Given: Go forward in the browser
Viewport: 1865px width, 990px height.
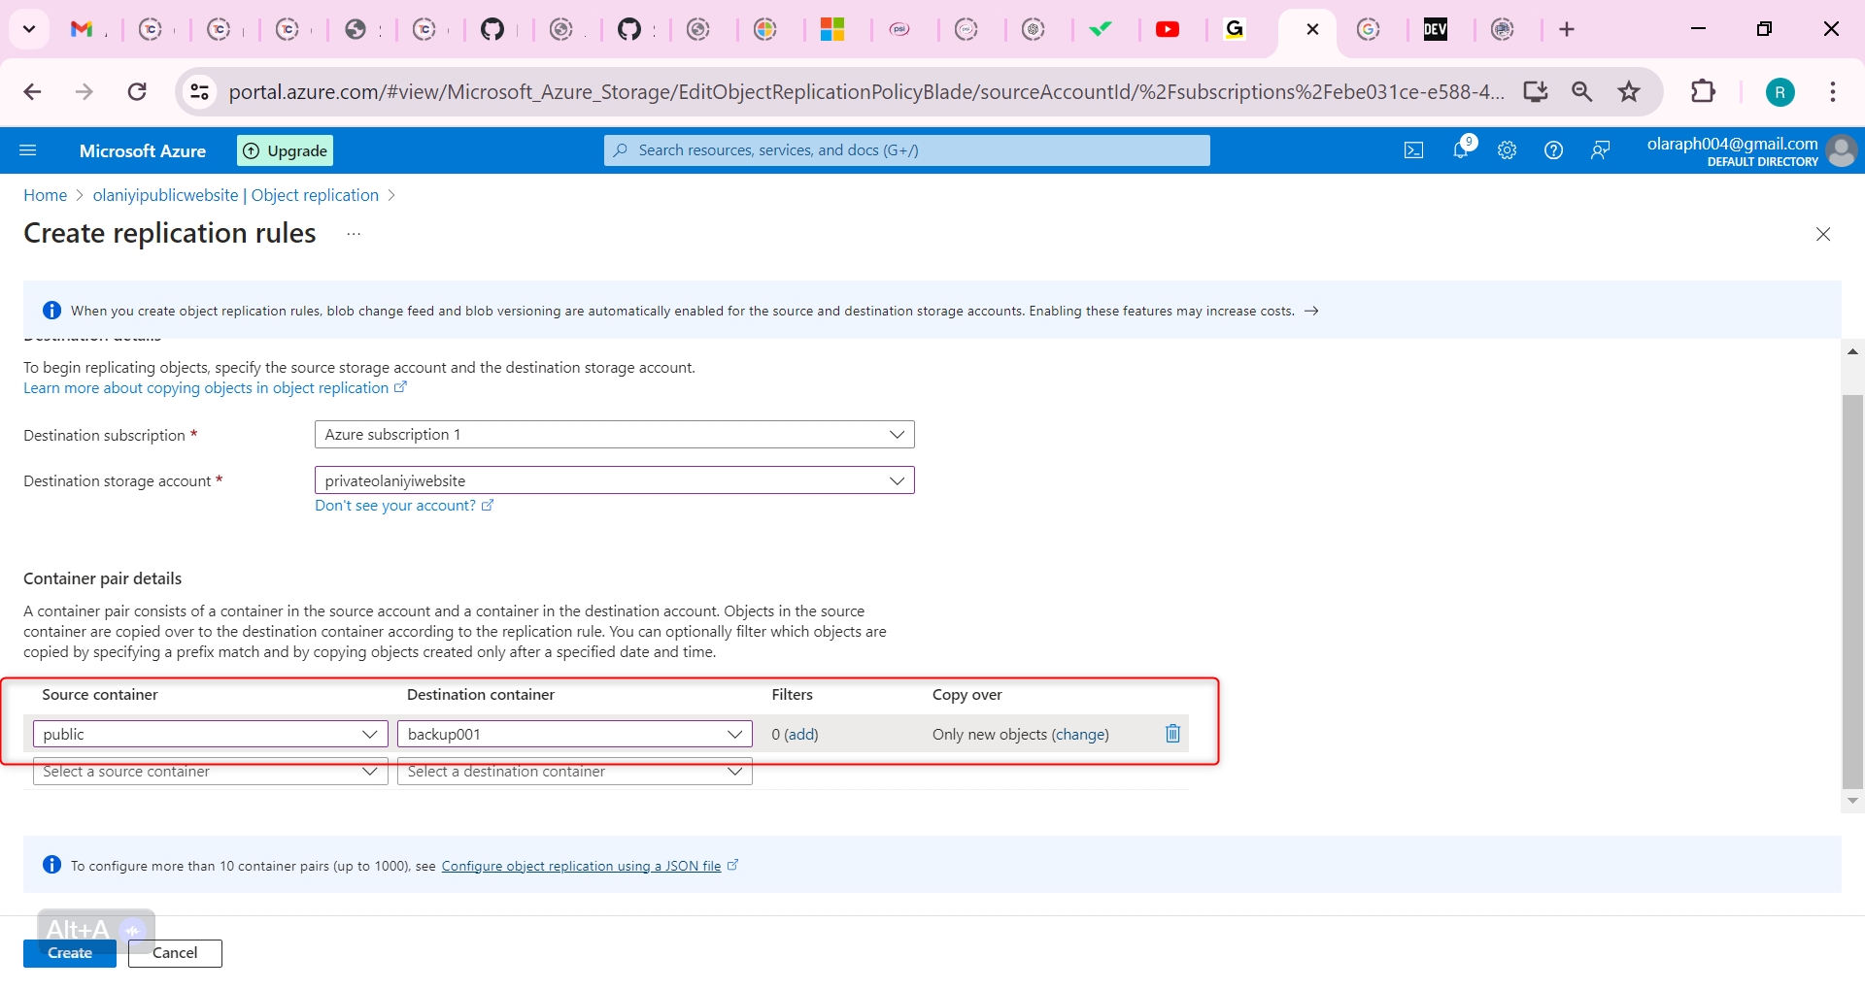Looking at the screenshot, I should [85, 91].
